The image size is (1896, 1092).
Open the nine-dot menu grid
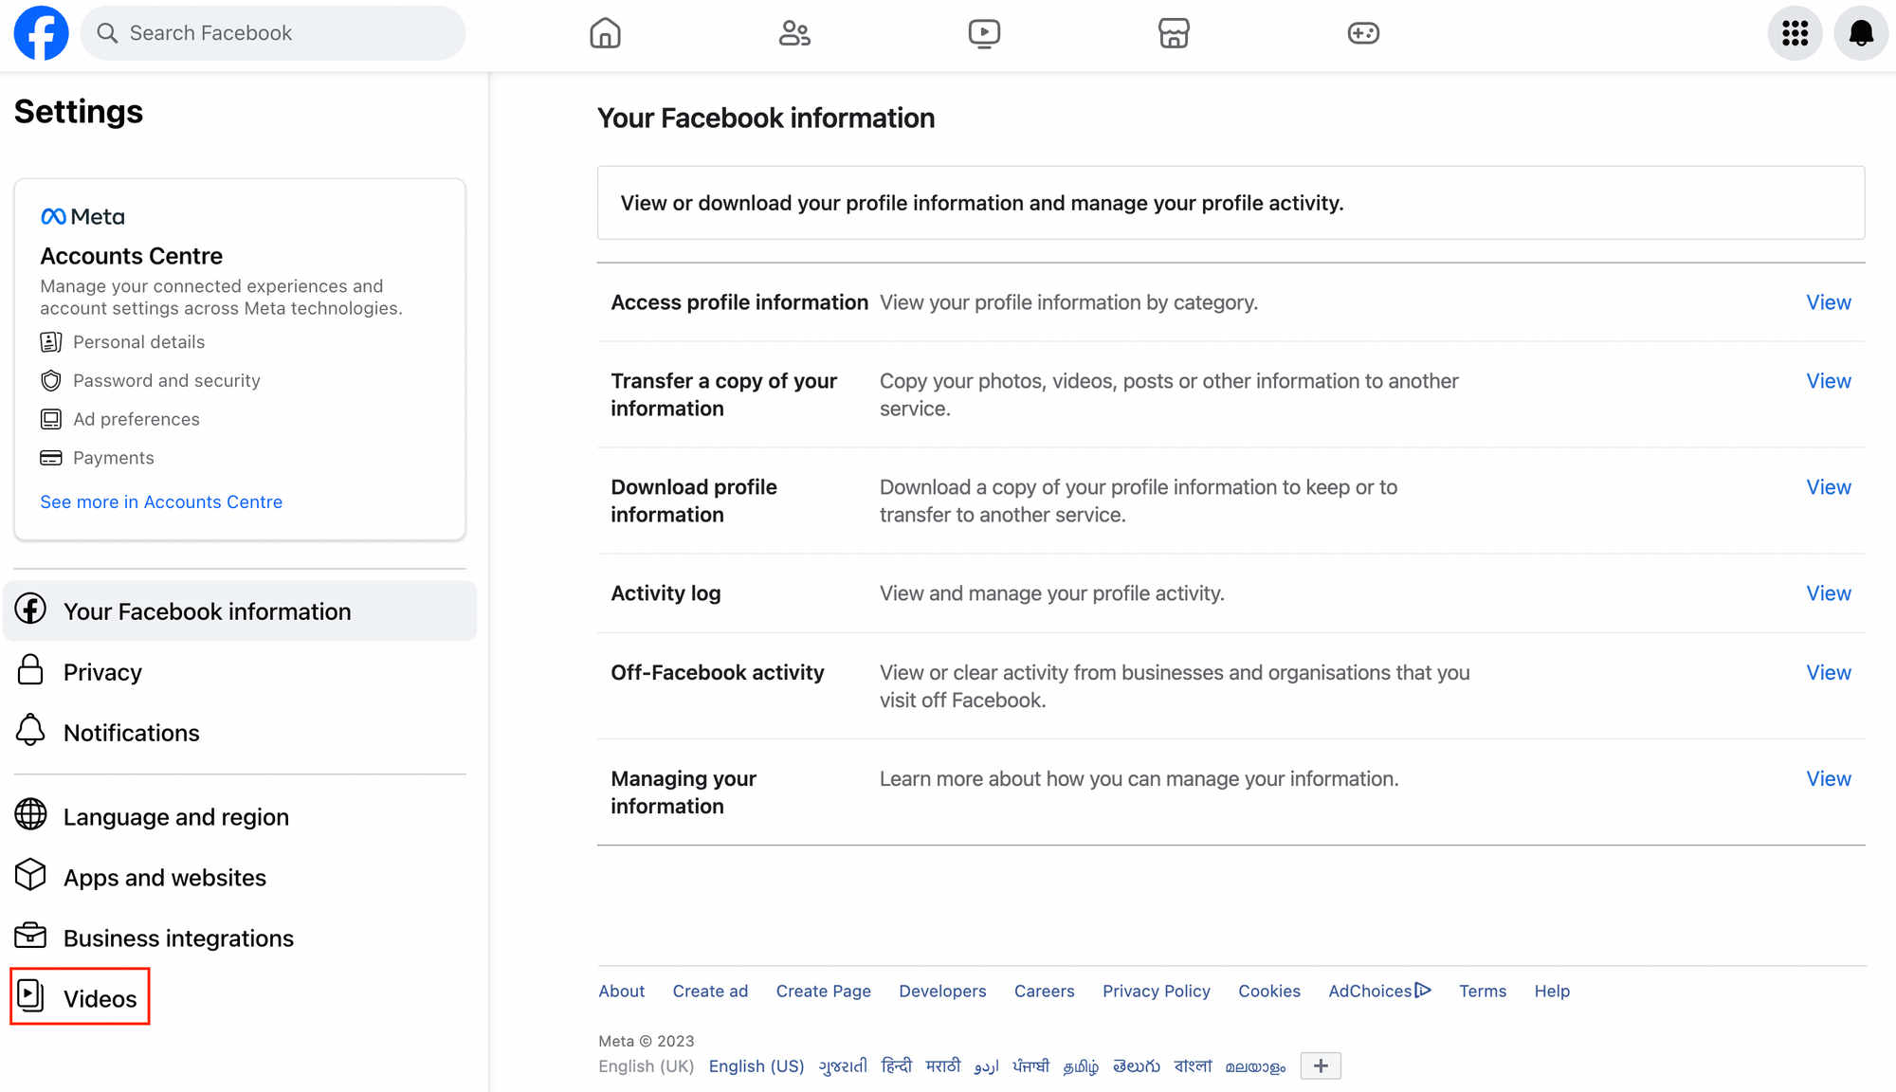click(x=1795, y=33)
